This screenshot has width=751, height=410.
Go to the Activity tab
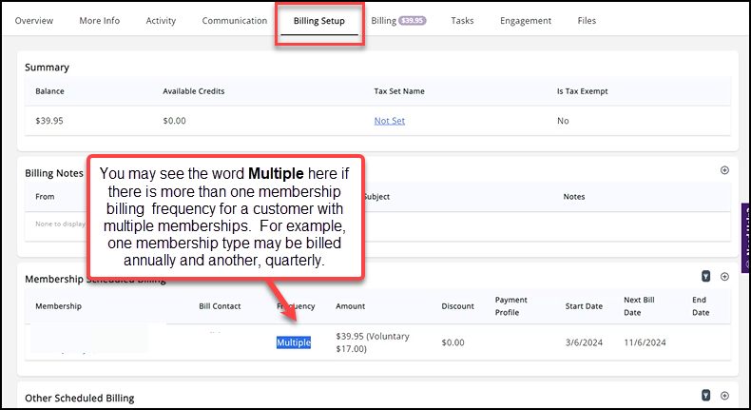[161, 21]
